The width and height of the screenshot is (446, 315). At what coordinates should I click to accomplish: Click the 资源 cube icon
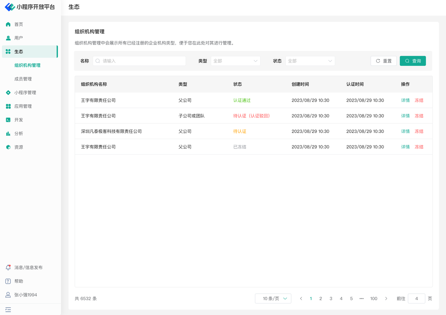click(8, 147)
